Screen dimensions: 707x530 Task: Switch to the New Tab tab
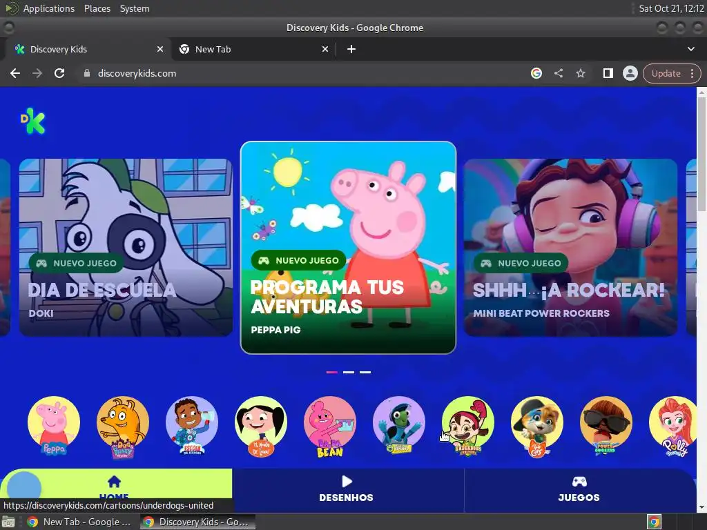point(253,49)
